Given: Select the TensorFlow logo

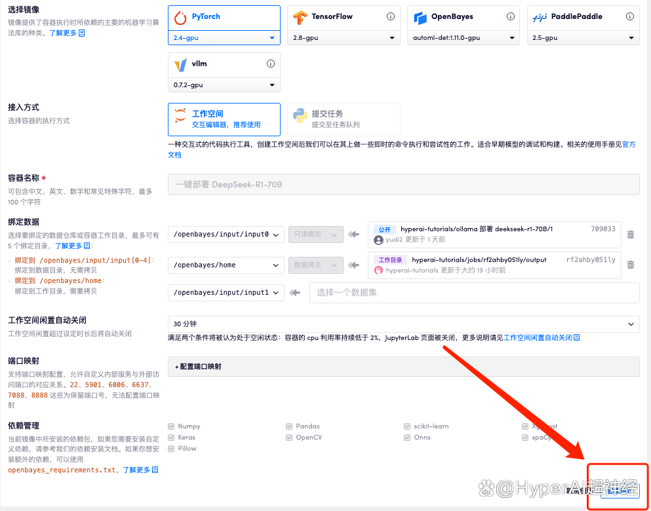Looking at the screenshot, I should point(300,18).
